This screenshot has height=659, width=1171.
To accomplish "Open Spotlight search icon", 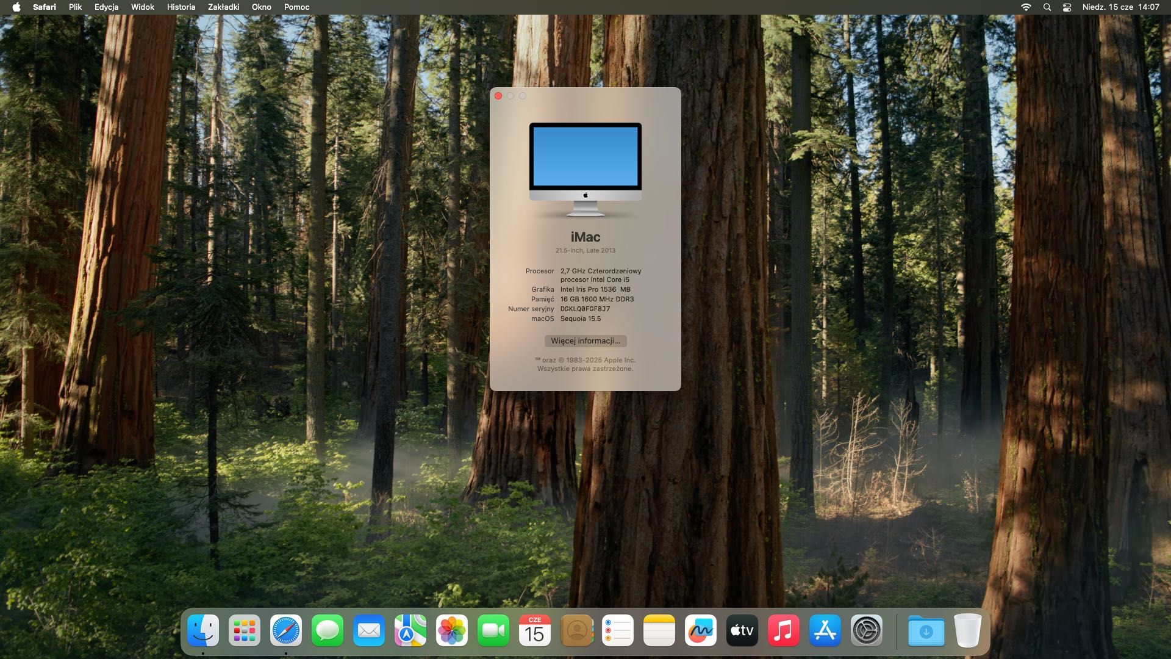I will [1047, 7].
